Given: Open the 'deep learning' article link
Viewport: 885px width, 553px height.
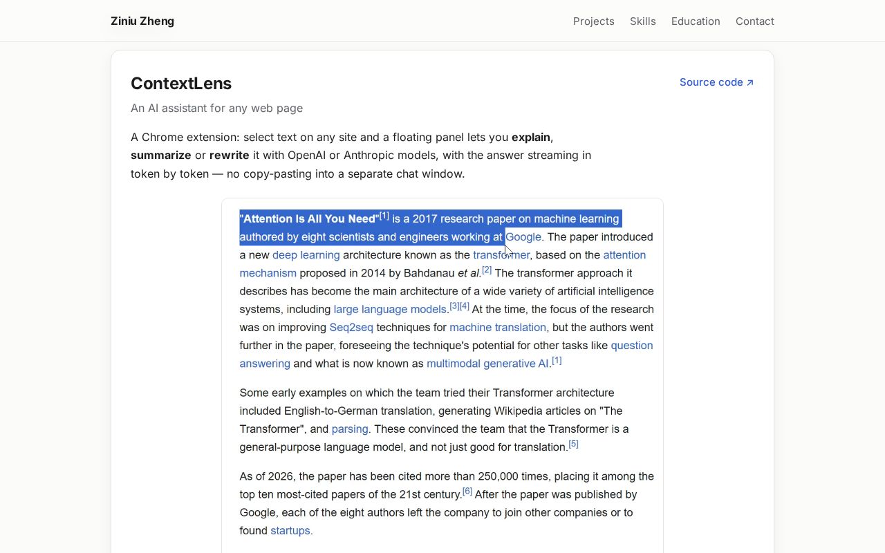Looking at the screenshot, I should [x=306, y=255].
